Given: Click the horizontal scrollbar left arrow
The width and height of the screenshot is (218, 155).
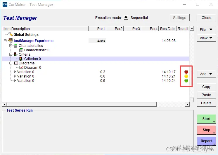Looking at the screenshot, I should 4,104.
